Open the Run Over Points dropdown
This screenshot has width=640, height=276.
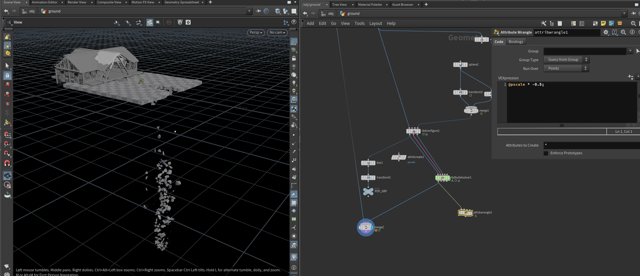566,68
